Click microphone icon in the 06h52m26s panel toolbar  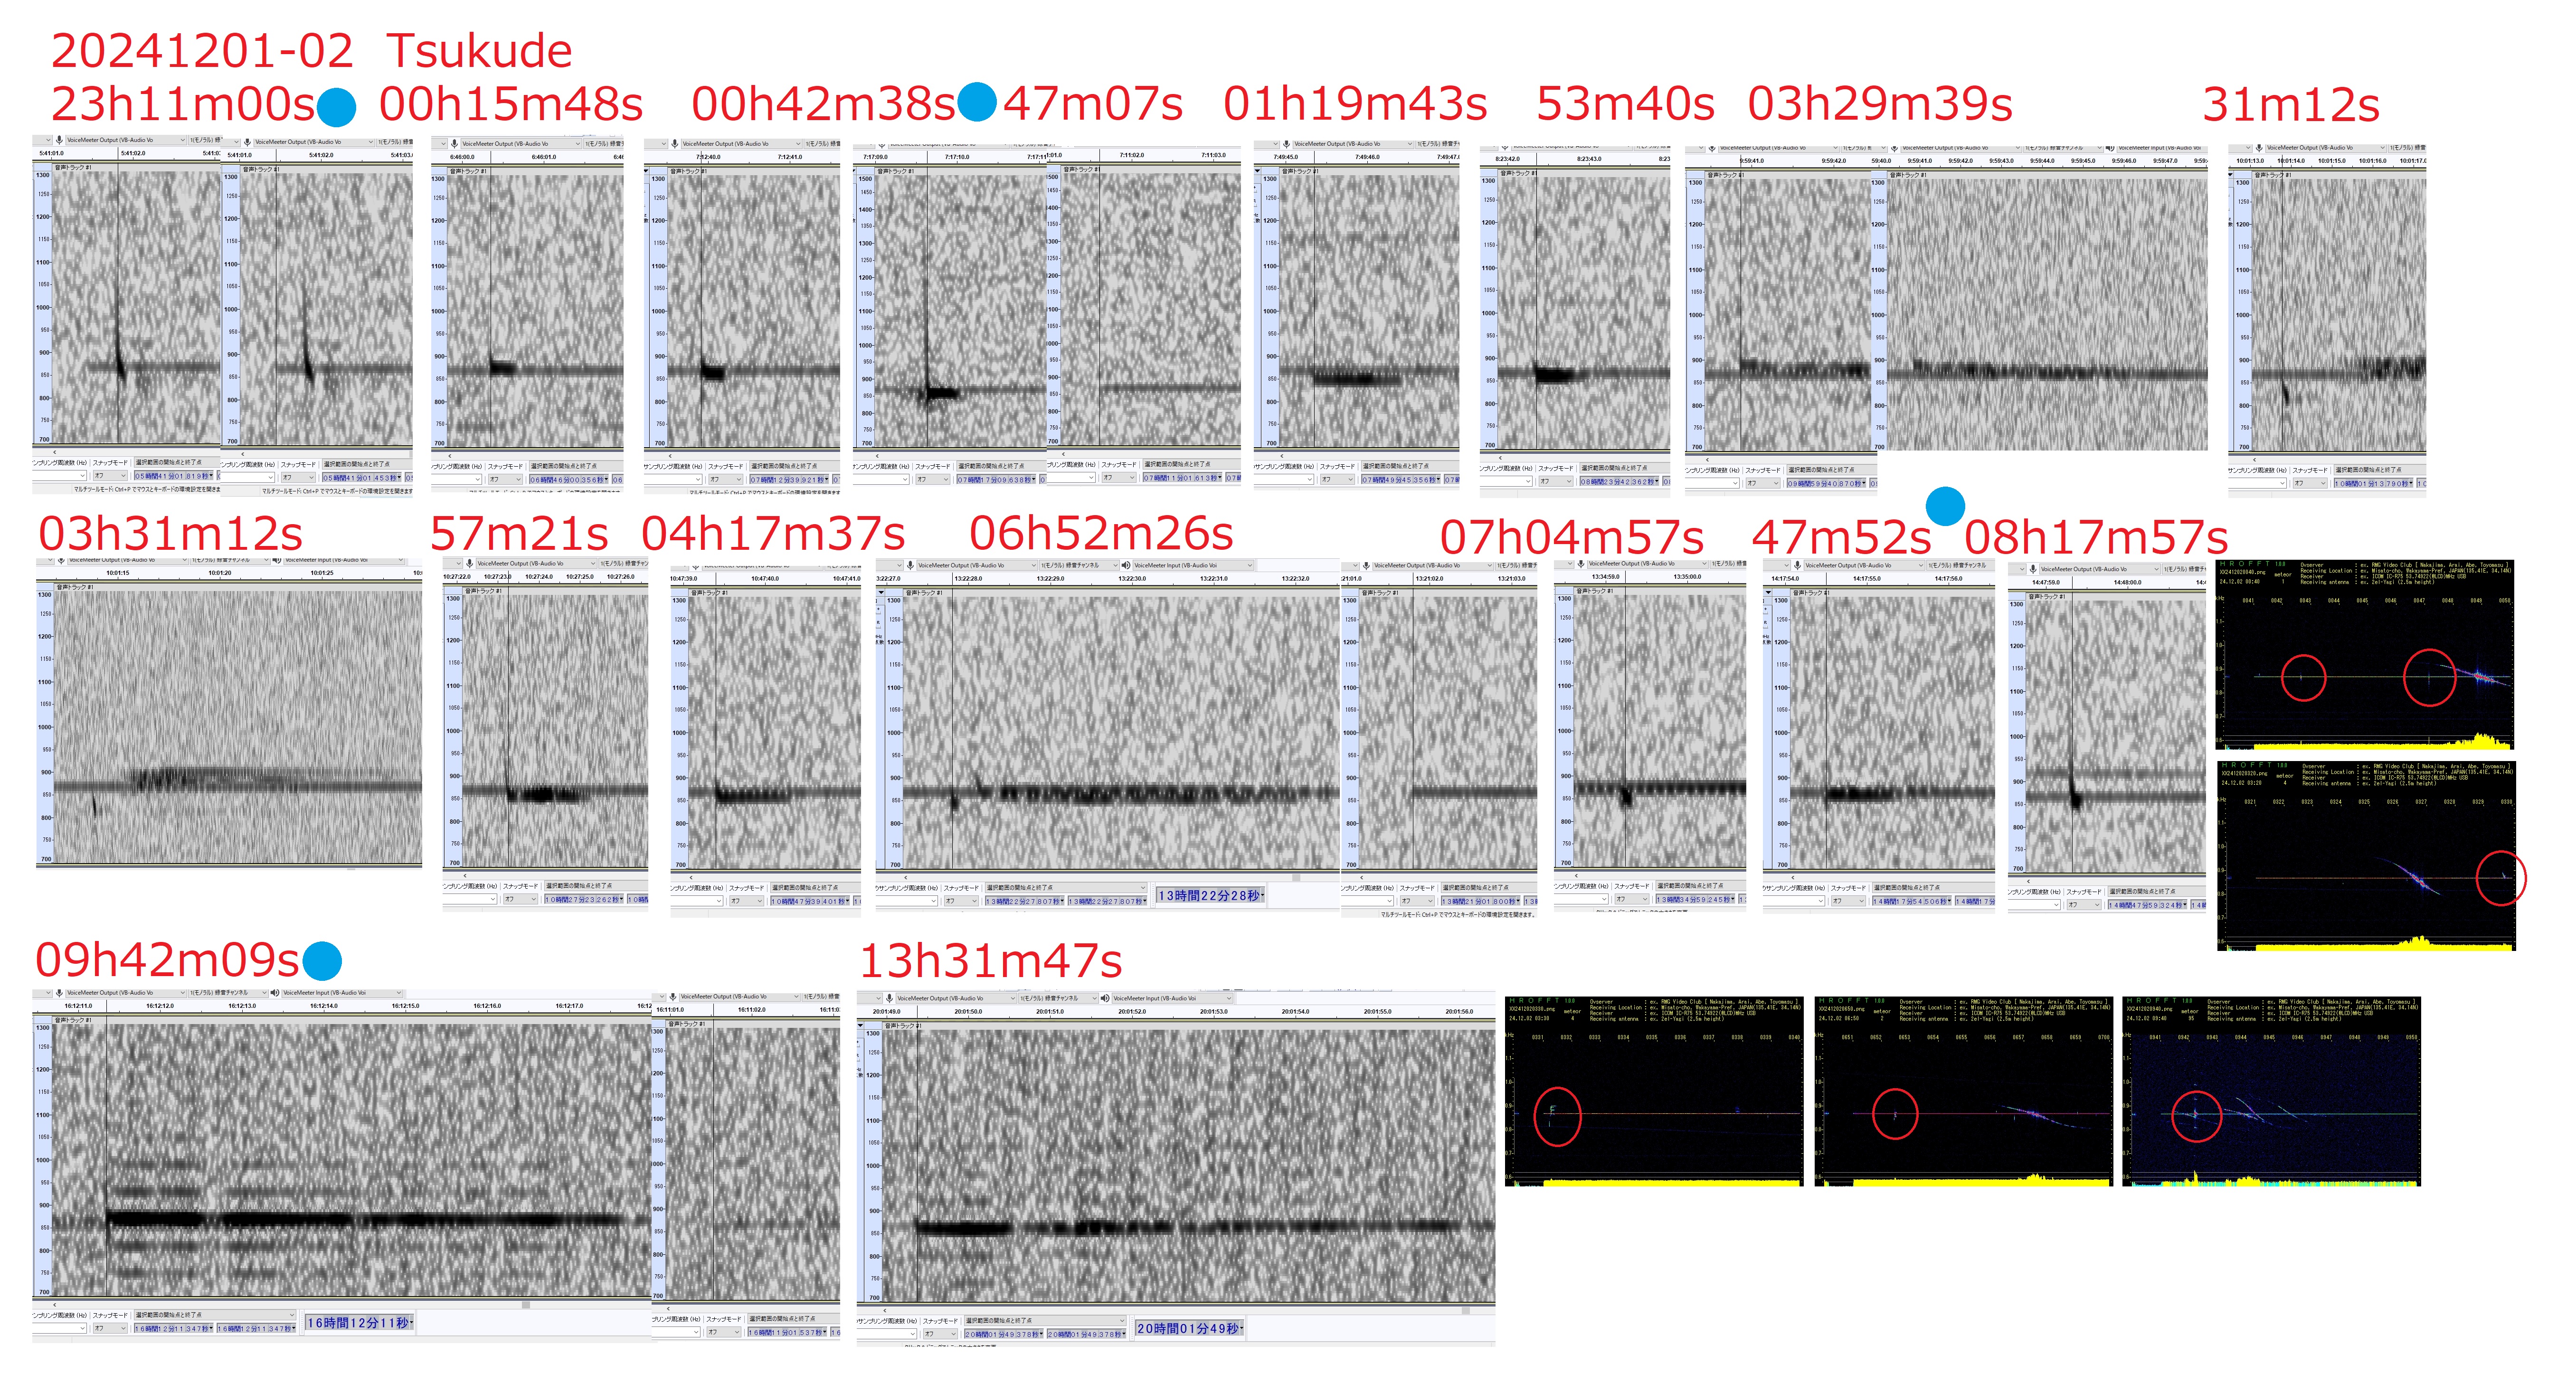[x=910, y=566]
